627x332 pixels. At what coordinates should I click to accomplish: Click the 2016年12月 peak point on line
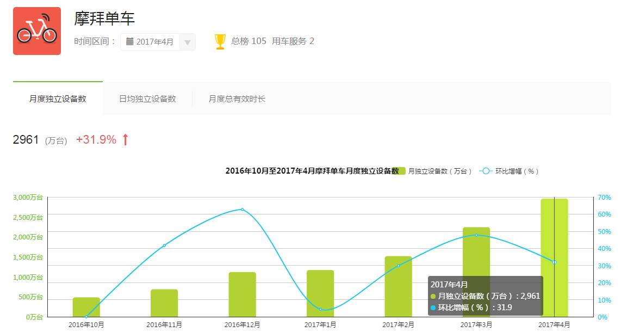click(x=242, y=210)
